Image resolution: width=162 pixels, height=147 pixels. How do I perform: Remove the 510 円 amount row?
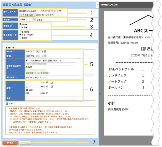coord(52,83)
